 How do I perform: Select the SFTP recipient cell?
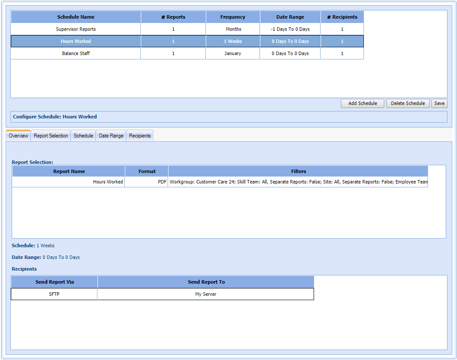click(x=54, y=294)
